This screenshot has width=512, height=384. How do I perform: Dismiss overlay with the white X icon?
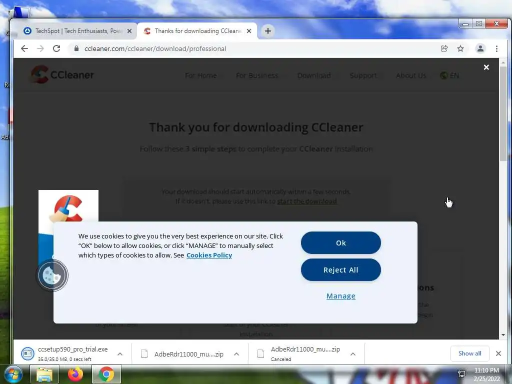486,67
